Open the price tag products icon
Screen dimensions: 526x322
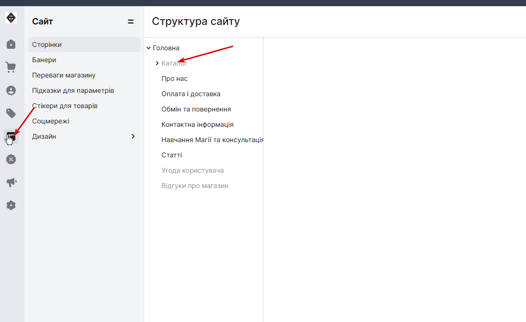[11, 113]
